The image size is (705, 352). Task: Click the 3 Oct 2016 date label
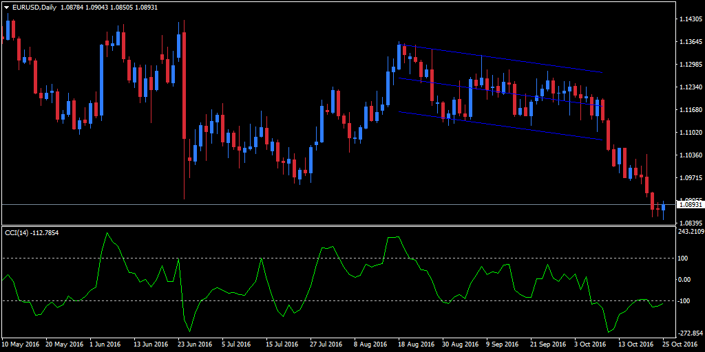tap(590, 344)
